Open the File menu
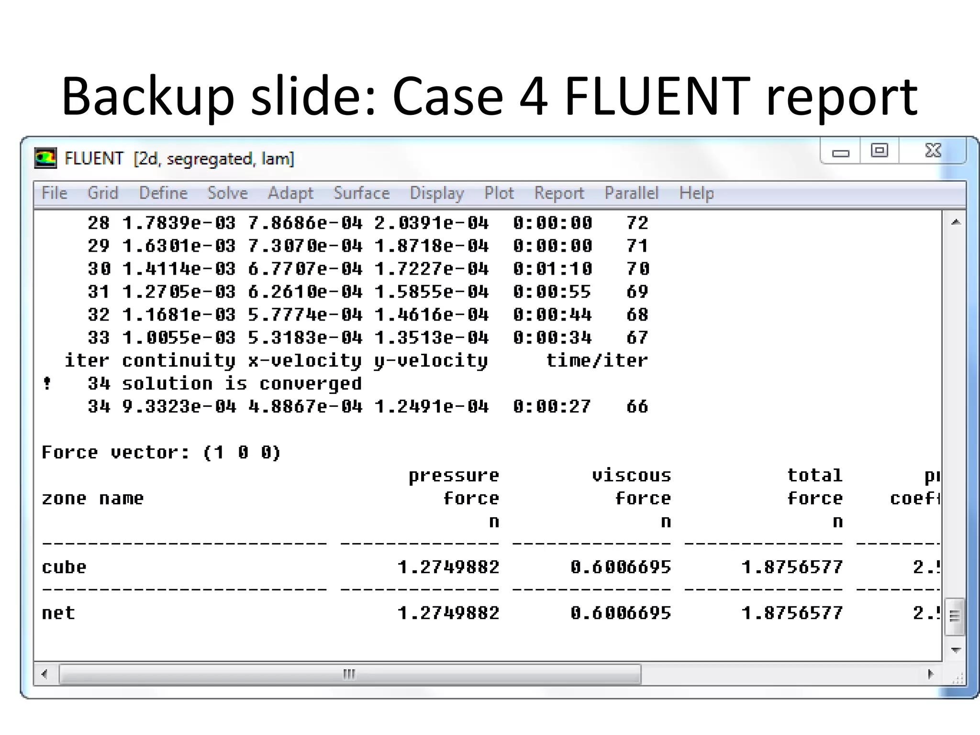 [55, 193]
